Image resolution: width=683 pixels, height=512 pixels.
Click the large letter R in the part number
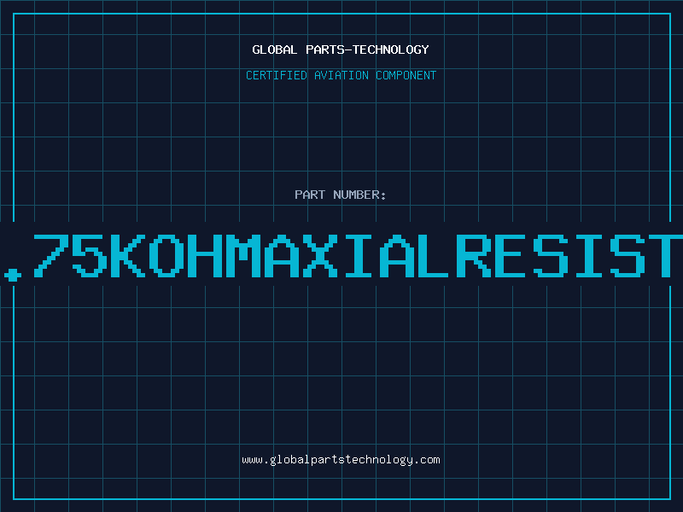[474, 255]
